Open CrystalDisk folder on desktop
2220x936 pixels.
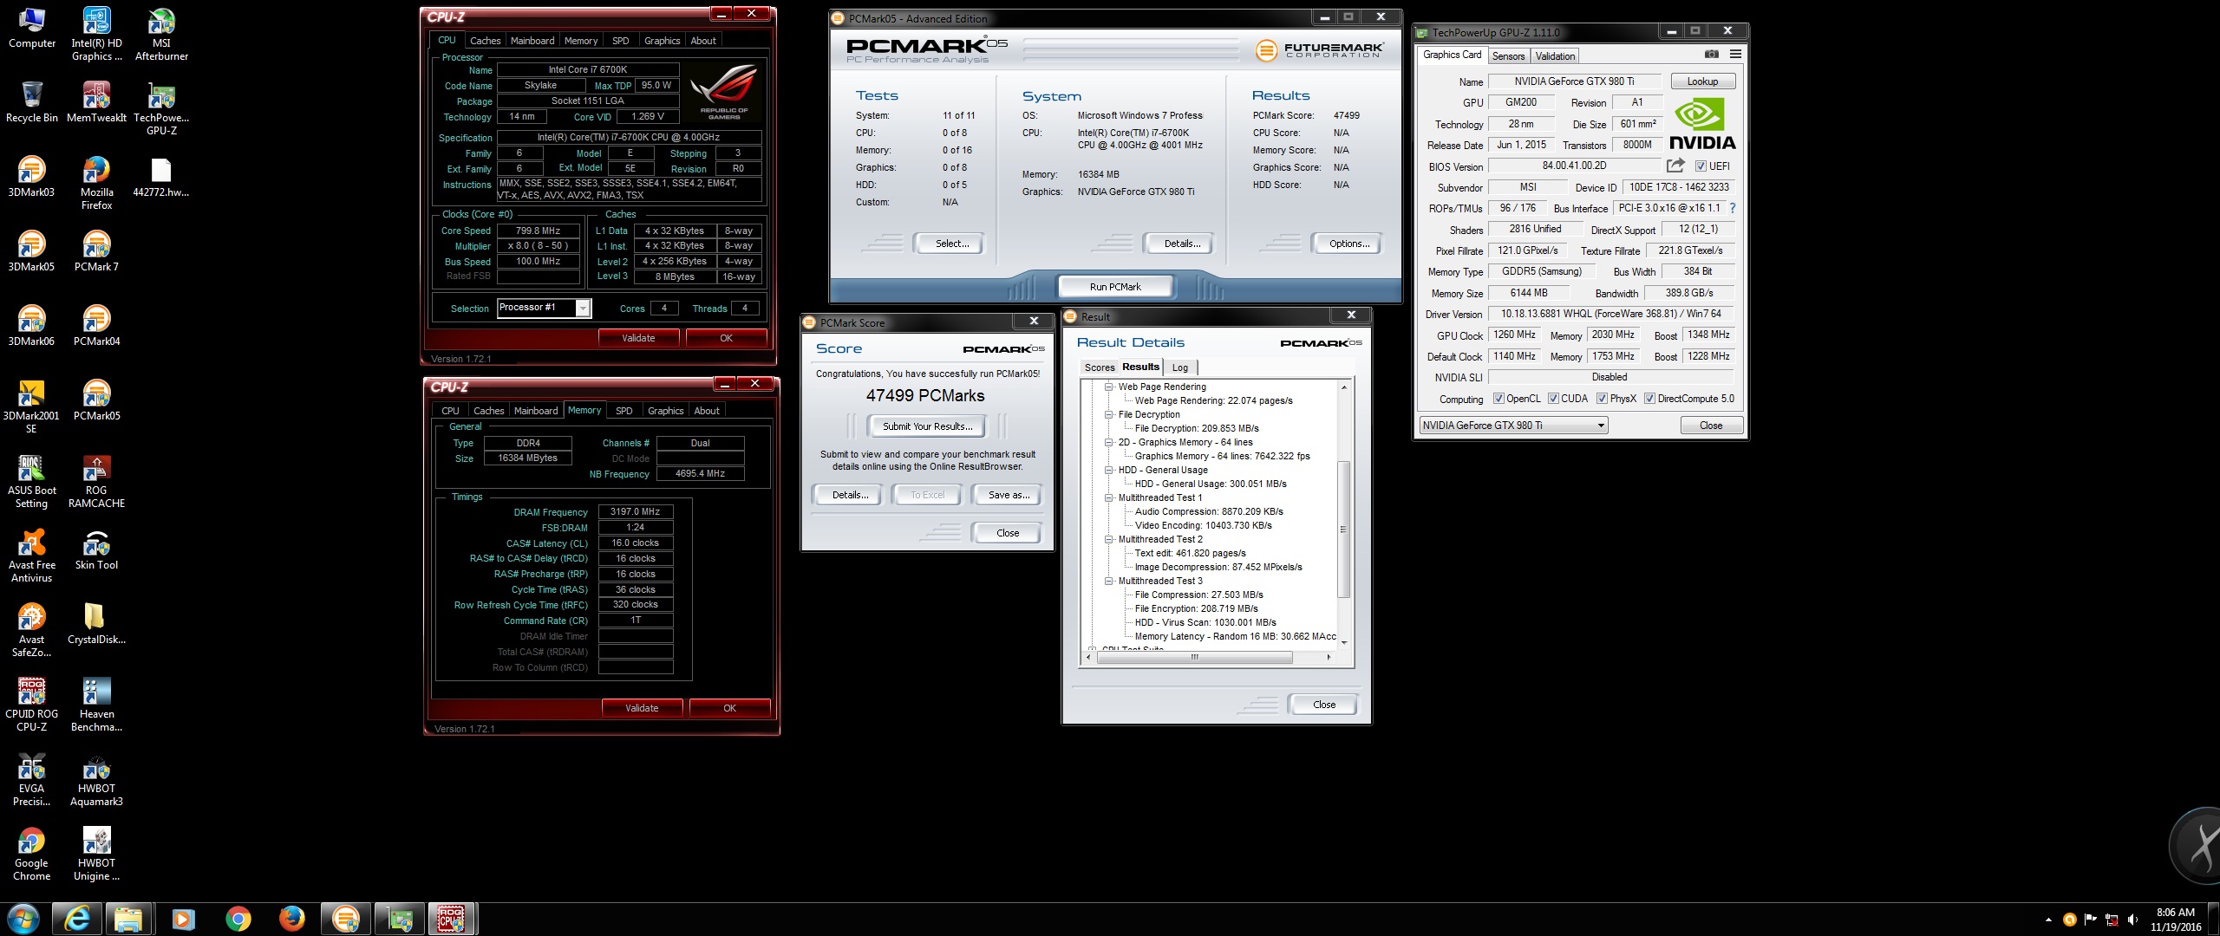[96, 624]
